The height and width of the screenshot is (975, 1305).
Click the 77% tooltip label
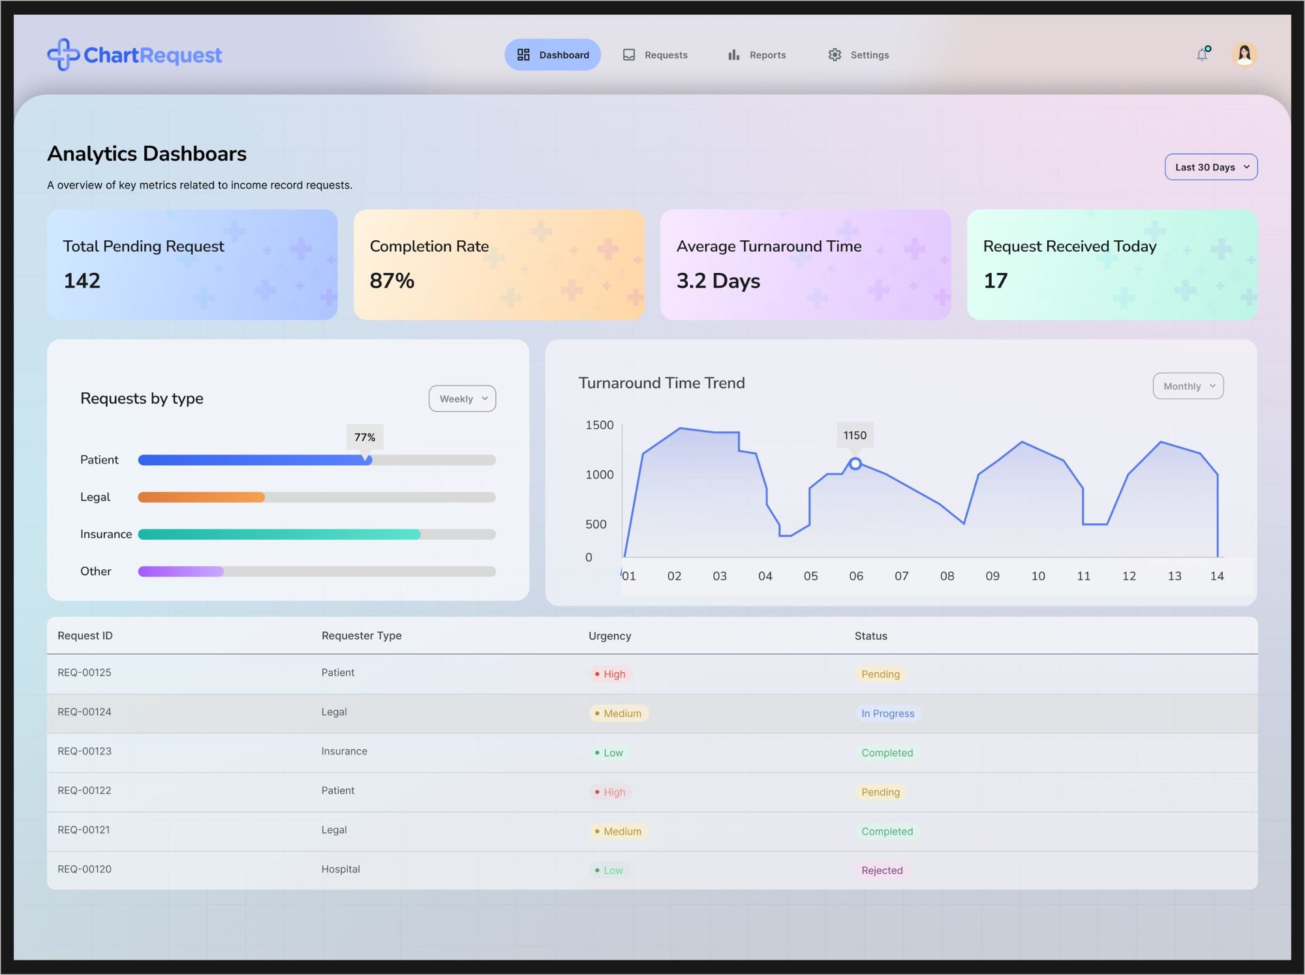pyautogui.click(x=365, y=437)
